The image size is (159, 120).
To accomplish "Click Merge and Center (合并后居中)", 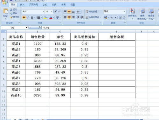I will tap(92, 17).
